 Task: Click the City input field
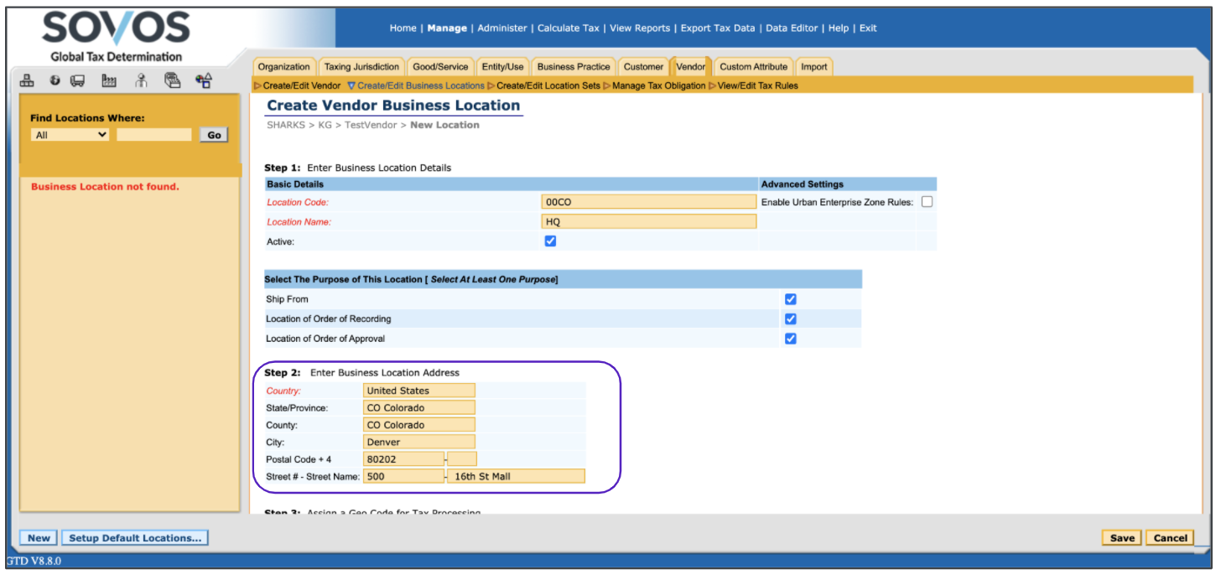click(419, 442)
